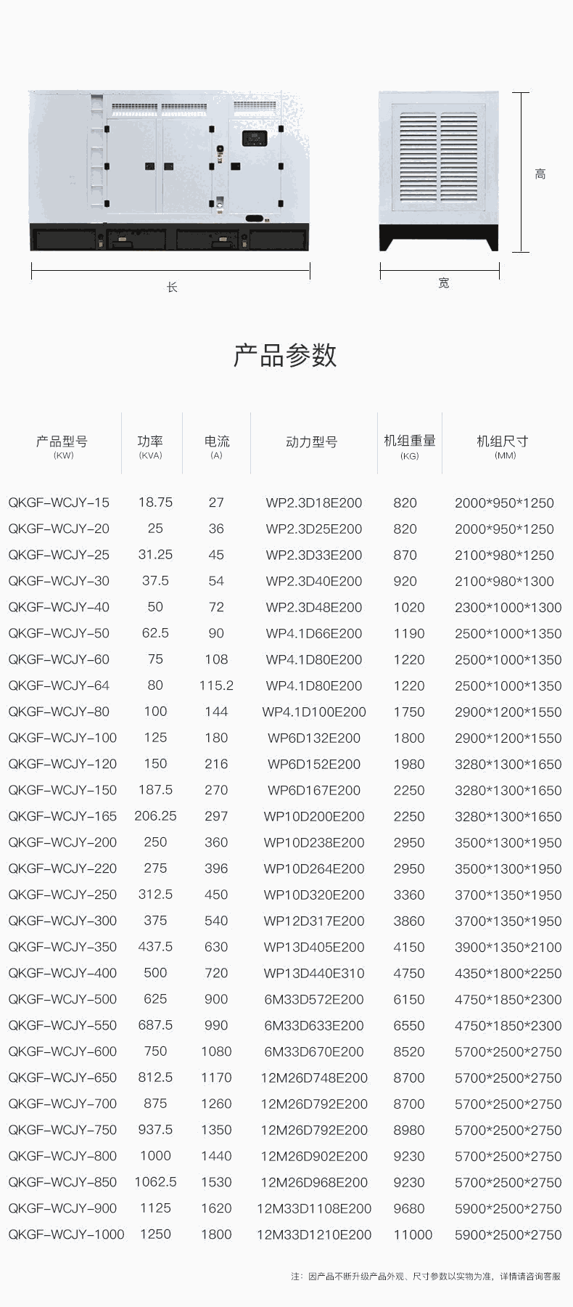Click the 功率 column header
The height and width of the screenshot is (1307, 573).
(150, 441)
